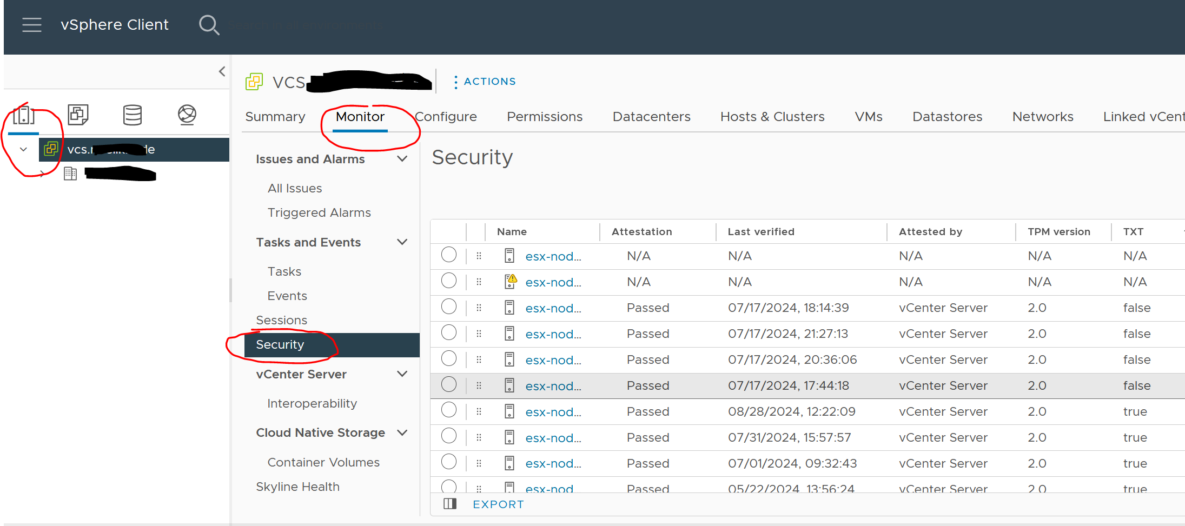Select radio for host verified 08/28/2024, 12:22:09
The height and width of the screenshot is (526, 1185).
point(449,411)
